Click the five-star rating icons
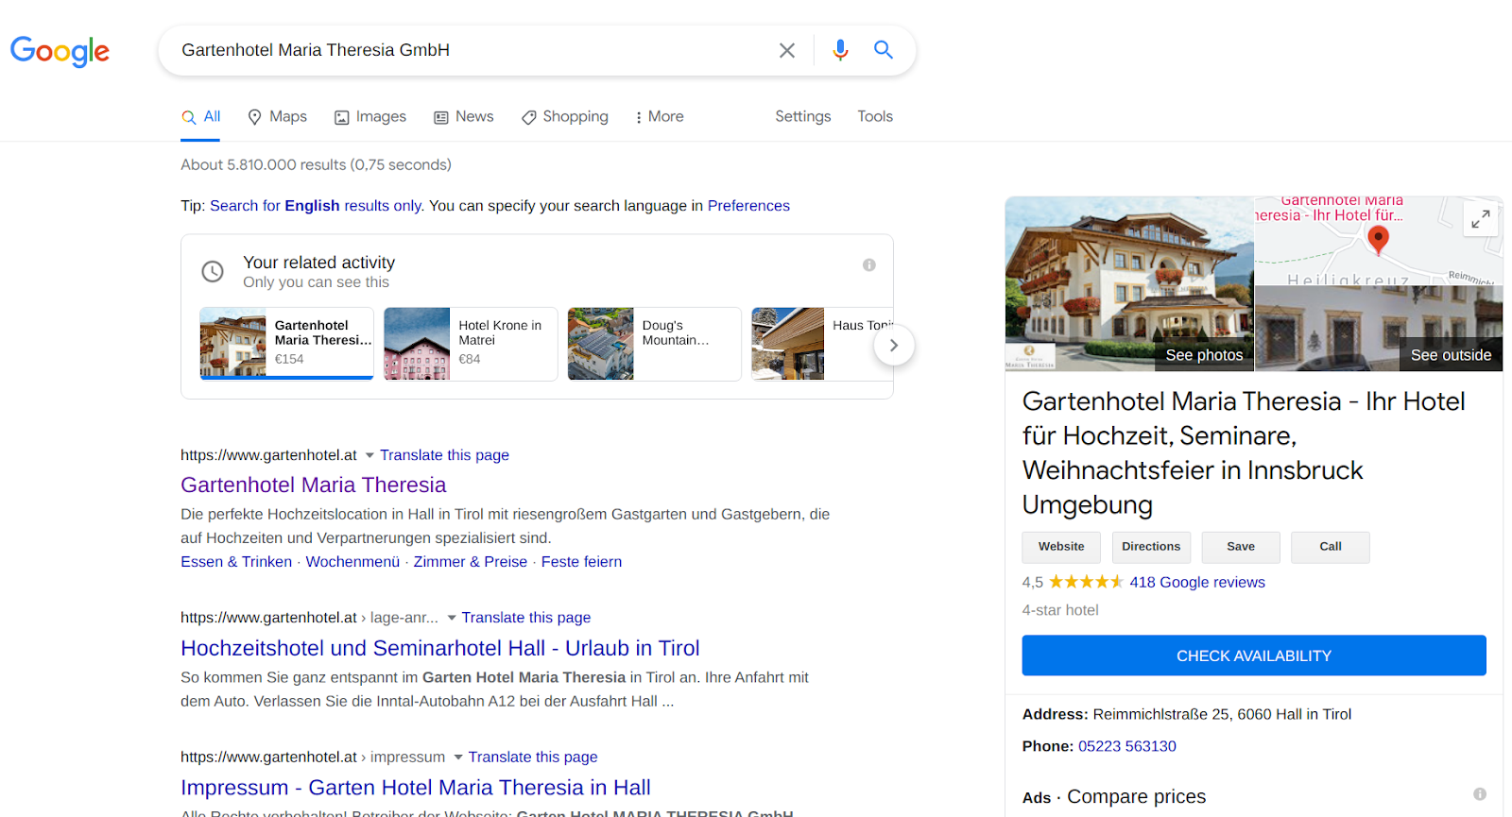The width and height of the screenshot is (1512, 817). click(x=1086, y=582)
